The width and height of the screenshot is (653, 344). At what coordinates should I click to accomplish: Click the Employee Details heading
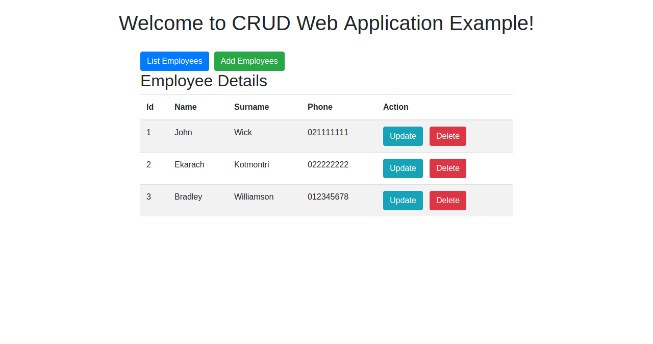pyautogui.click(x=204, y=81)
